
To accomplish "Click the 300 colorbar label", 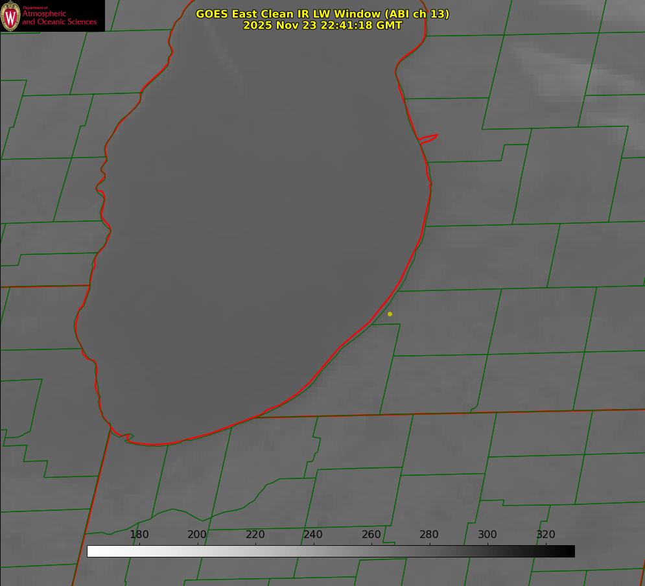I will (487, 534).
